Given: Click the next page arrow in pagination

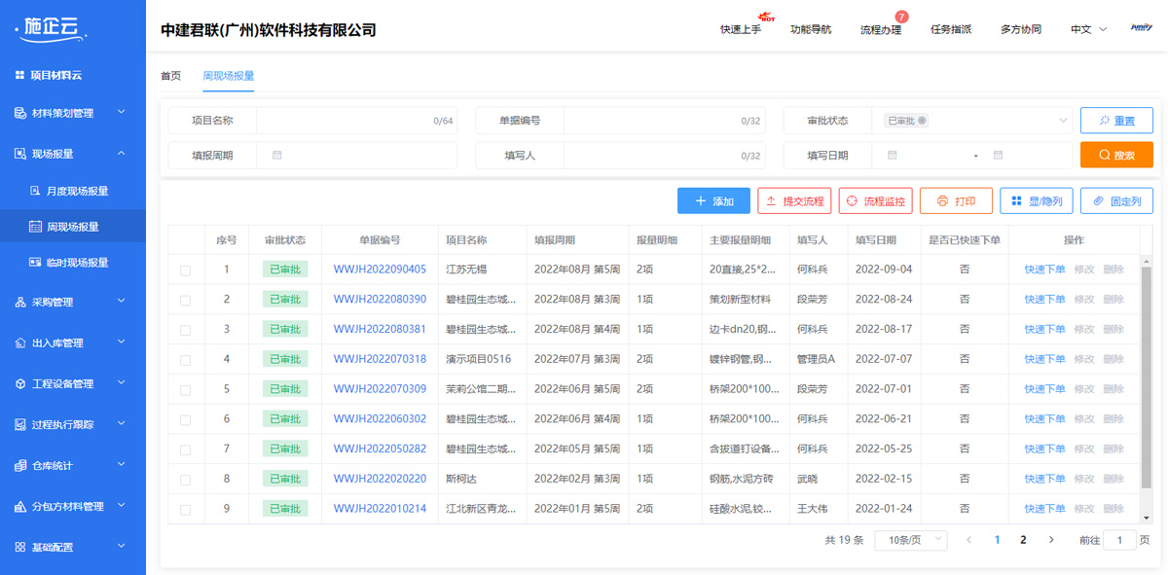Looking at the screenshot, I should (x=1051, y=540).
